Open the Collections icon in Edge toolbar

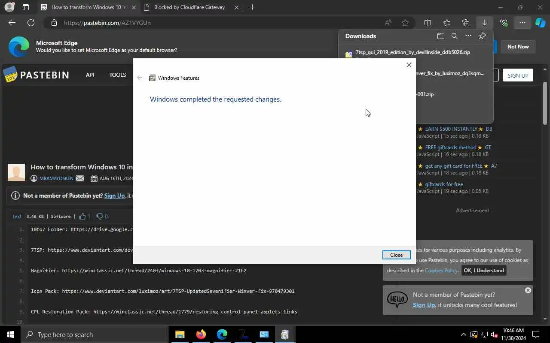tap(466, 23)
